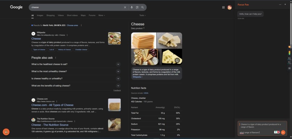
Task: Switch to the Forums tab
Action: click(x=92, y=15)
